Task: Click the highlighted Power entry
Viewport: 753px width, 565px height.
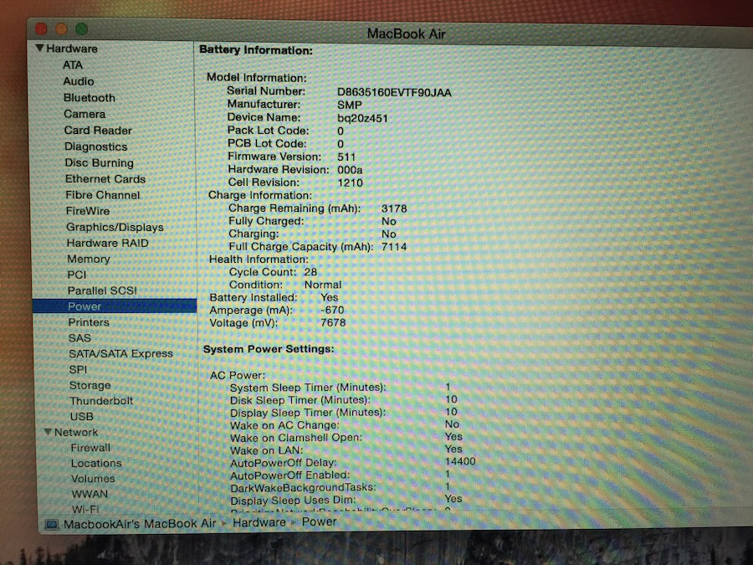Action: 115,306
